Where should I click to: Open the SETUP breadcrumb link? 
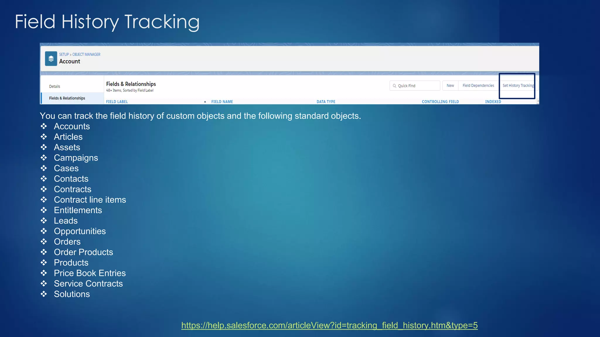click(x=64, y=54)
